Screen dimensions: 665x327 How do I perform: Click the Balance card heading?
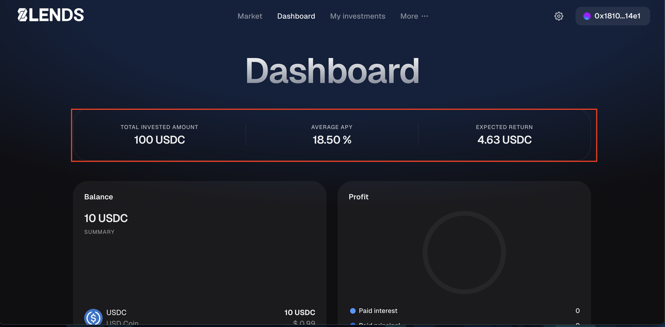click(x=99, y=197)
